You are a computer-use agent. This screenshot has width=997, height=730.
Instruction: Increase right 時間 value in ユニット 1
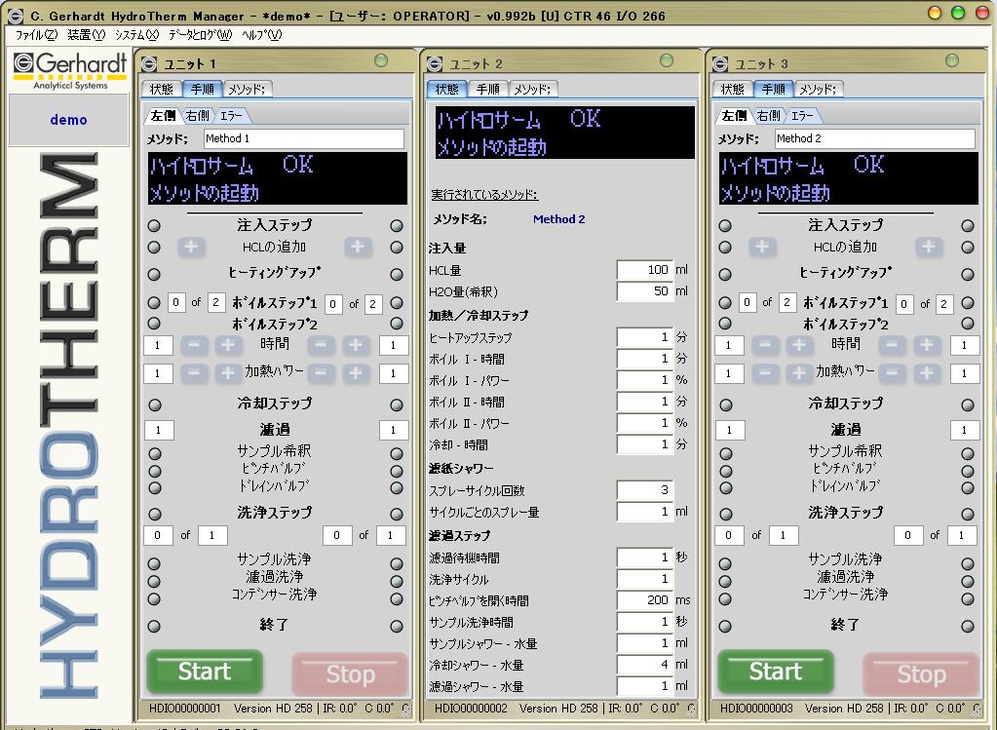coord(356,345)
